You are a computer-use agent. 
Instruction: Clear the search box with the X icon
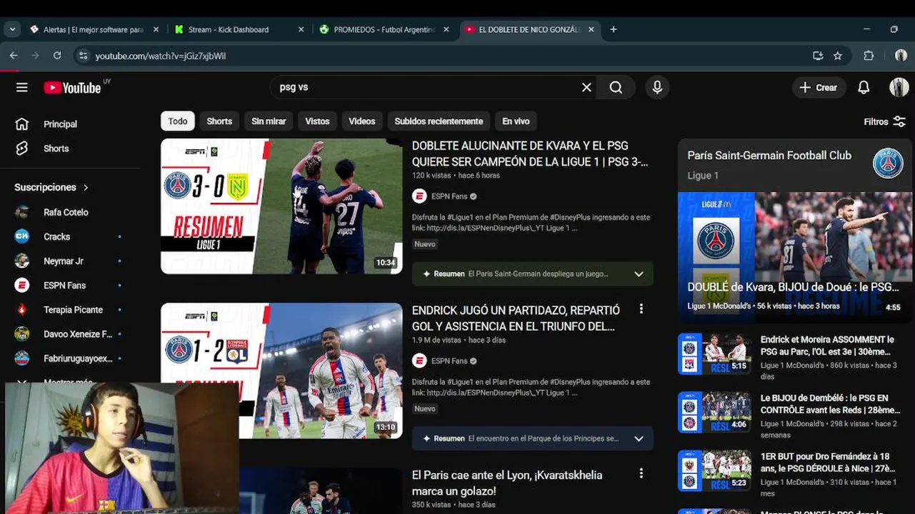pos(586,87)
